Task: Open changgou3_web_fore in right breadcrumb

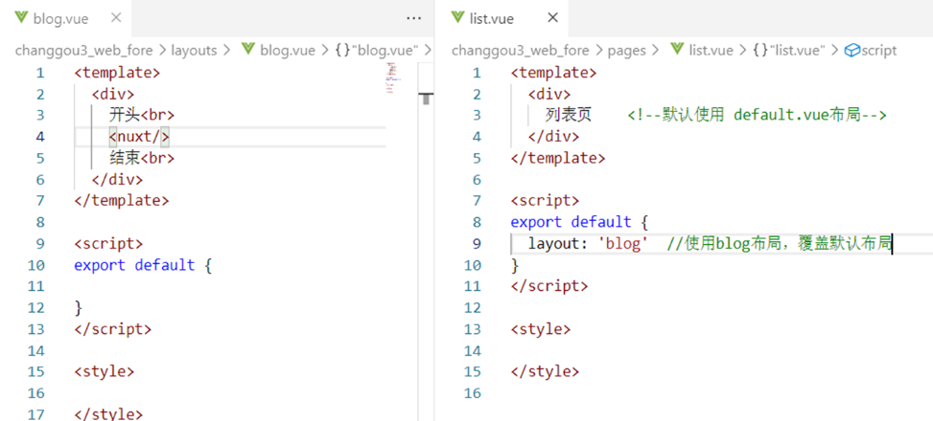Action: (x=520, y=51)
